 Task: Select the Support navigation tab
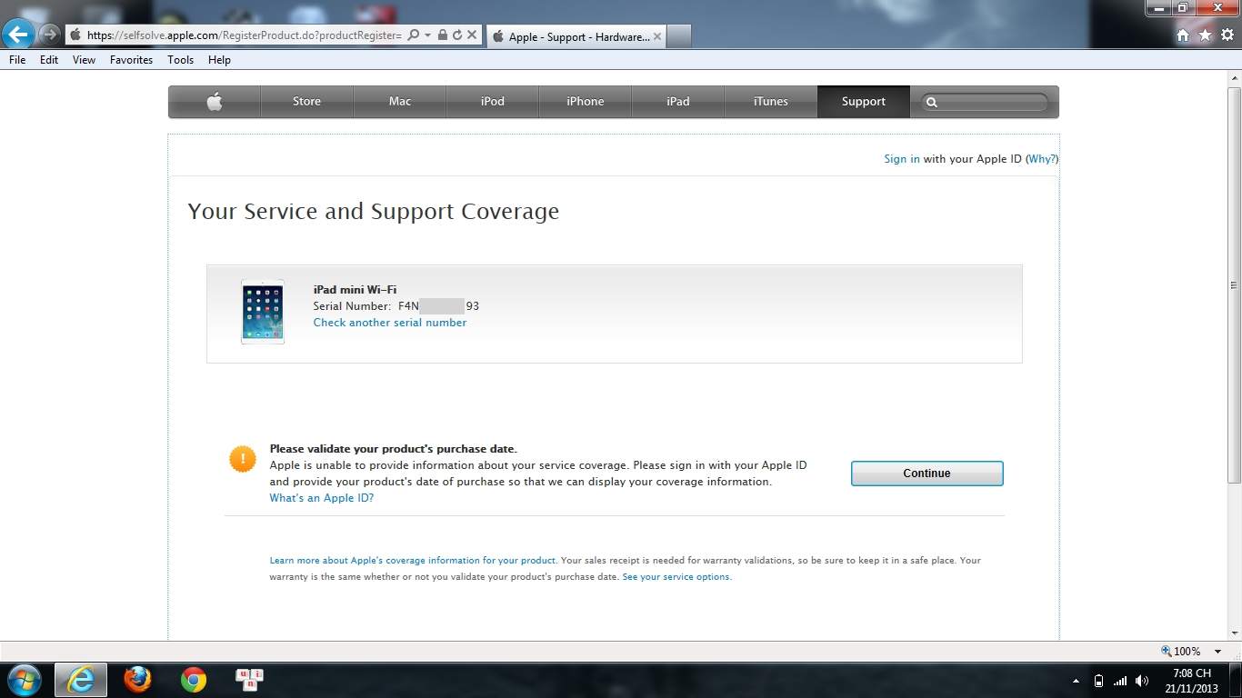[x=864, y=102]
